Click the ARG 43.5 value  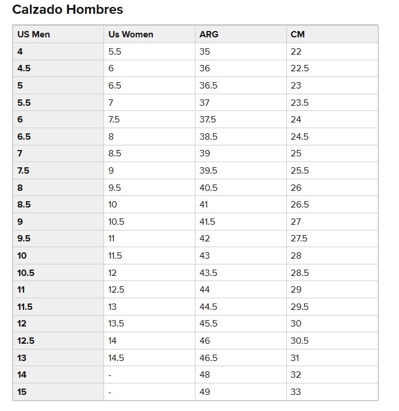208,273
